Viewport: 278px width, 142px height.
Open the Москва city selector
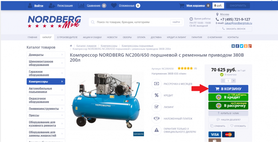(224, 14)
